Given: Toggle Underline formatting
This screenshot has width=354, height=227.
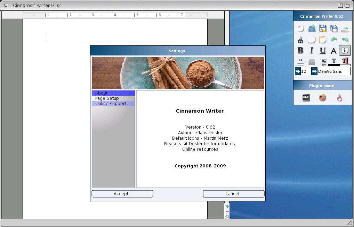Looking at the screenshot, I should coord(323,51).
